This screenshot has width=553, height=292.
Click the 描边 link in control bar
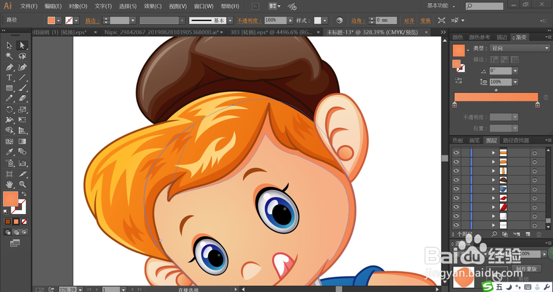(x=92, y=20)
